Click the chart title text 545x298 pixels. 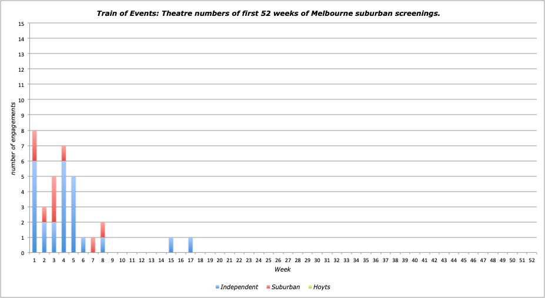click(272, 13)
